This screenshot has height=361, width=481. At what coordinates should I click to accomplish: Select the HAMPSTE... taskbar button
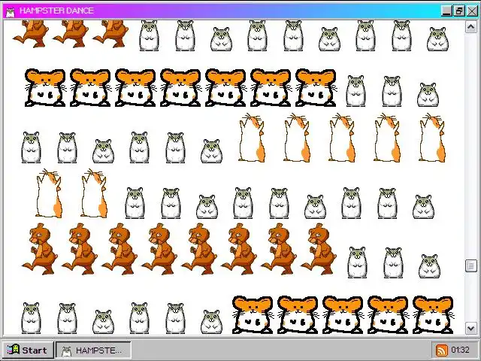[93, 350]
